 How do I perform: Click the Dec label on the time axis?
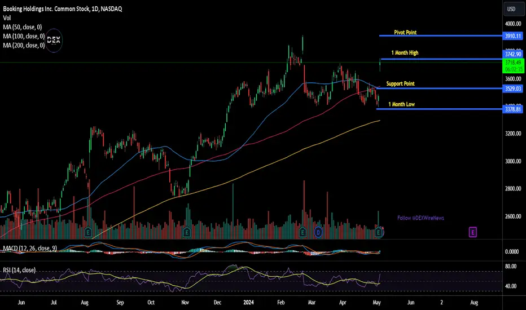[x=217, y=302]
